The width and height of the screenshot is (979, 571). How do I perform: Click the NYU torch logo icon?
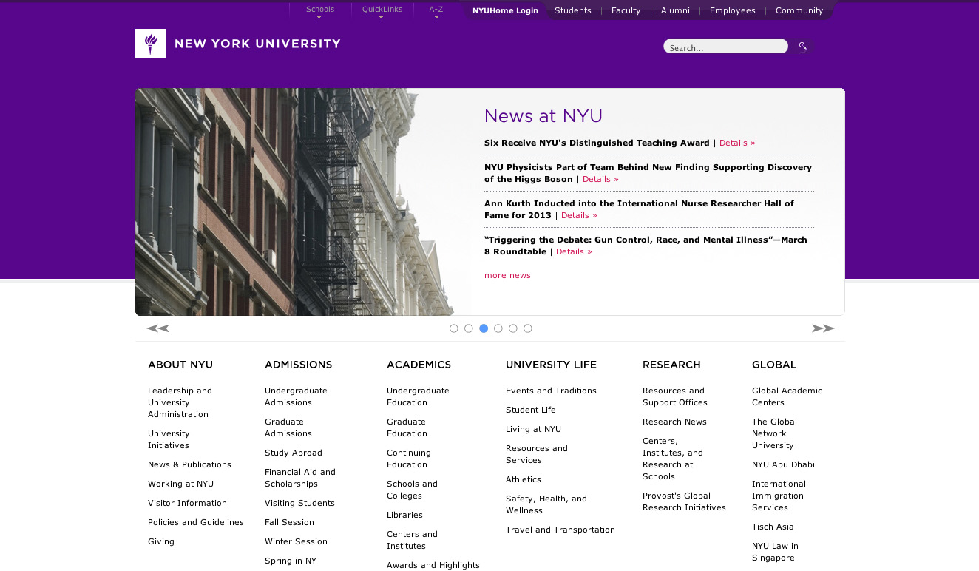pyautogui.click(x=150, y=44)
